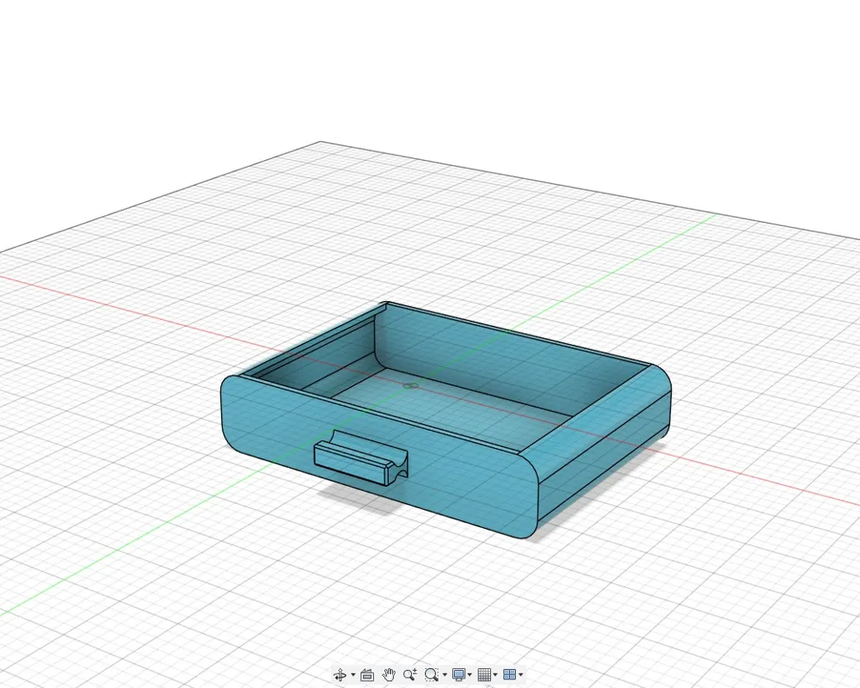This screenshot has height=688, width=860.
Task: Open Display Settings monitor icon
Action: pos(458,674)
